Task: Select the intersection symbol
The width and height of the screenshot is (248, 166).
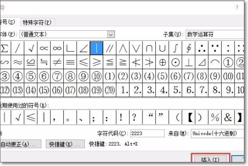Action: (149, 48)
